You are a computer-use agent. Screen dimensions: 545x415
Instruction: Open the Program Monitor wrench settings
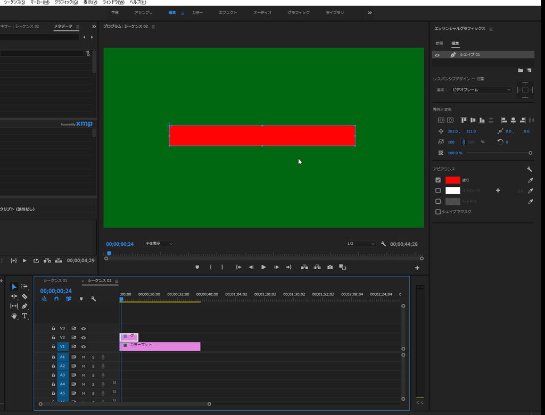click(383, 244)
